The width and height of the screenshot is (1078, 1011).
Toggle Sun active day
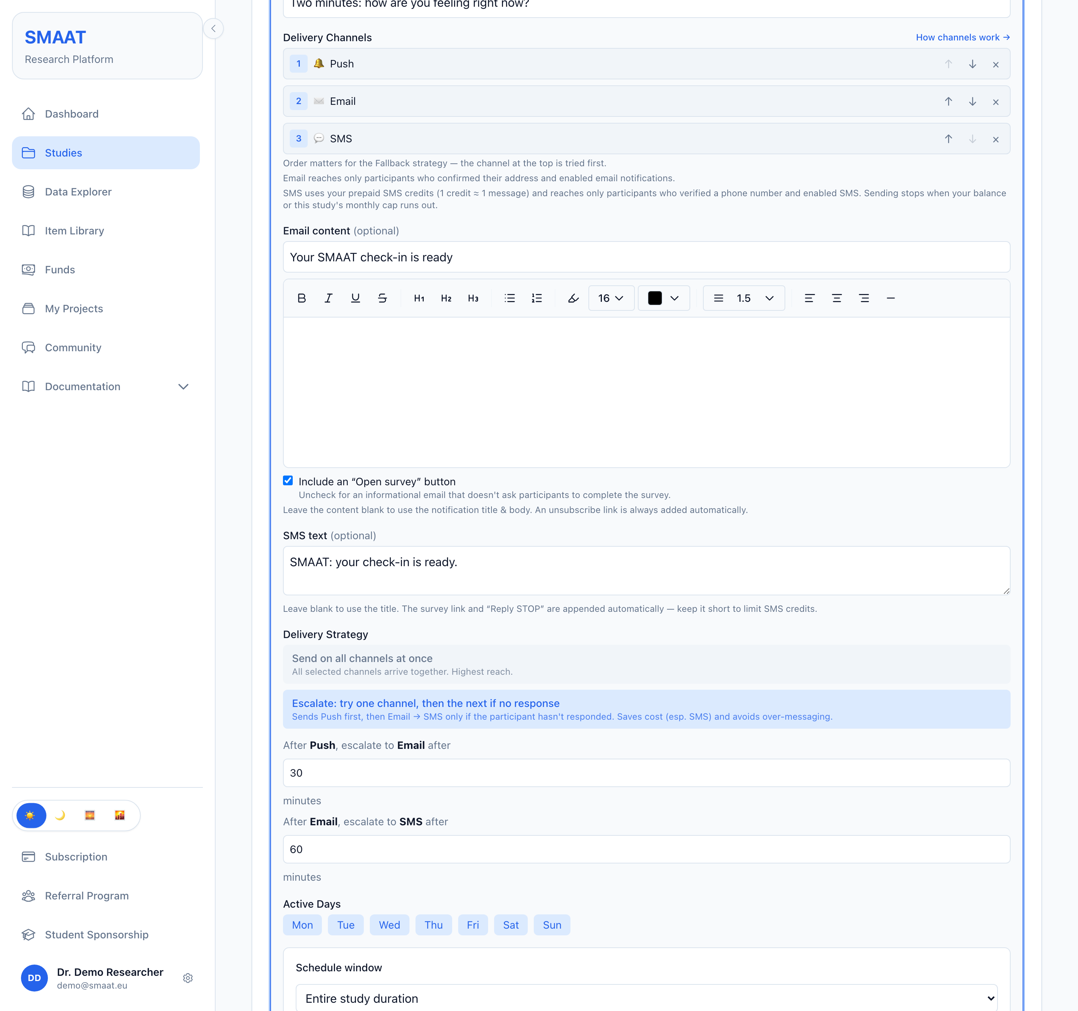tap(552, 925)
